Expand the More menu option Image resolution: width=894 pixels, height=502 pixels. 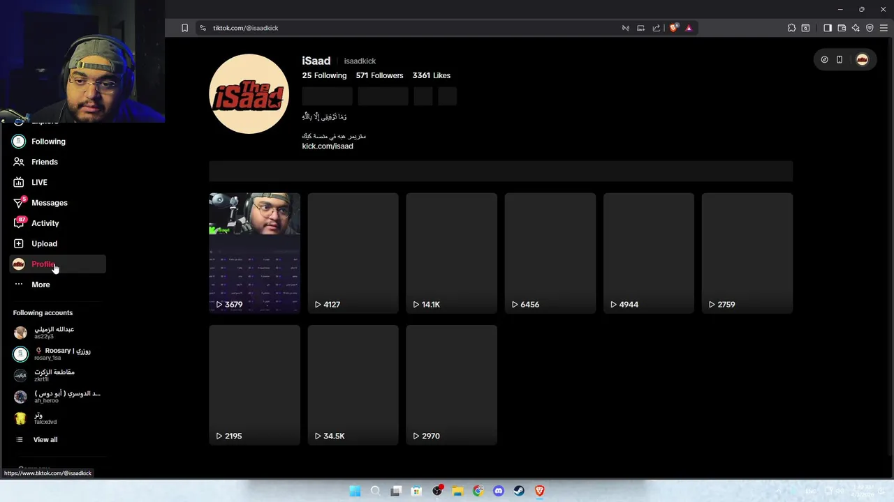click(41, 284)
